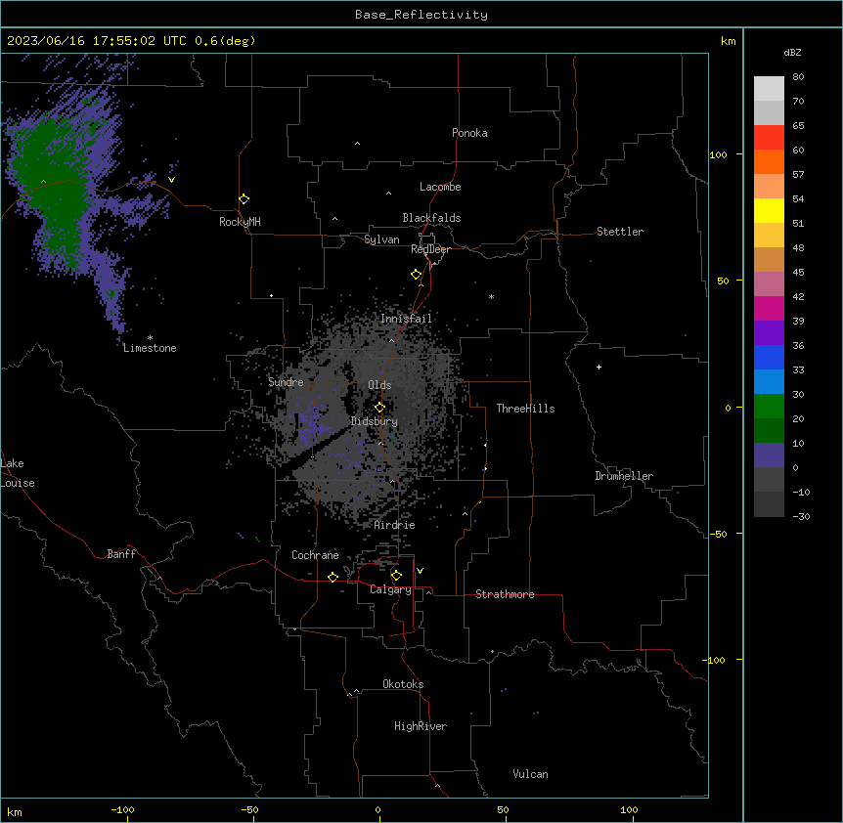Viewport: 843px width, 823px height.
Task: Click the Okotoks town label
Action: tap(403, 684)
